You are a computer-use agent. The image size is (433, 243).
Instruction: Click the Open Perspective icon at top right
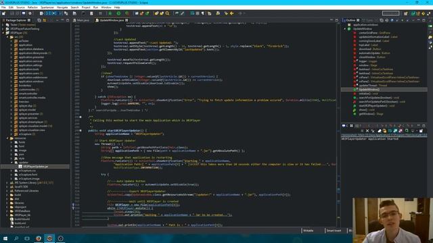(406, 13)
